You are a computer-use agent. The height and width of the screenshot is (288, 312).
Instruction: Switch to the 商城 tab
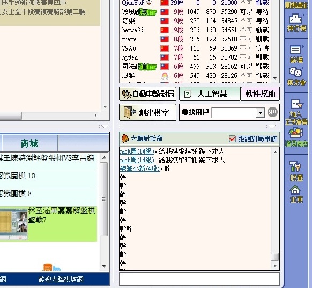[x=30, y=143]
